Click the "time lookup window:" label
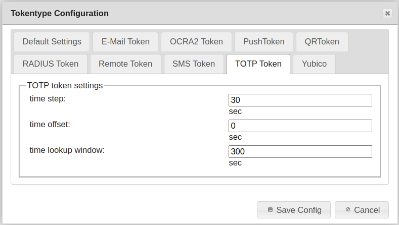 coord(67,150)
